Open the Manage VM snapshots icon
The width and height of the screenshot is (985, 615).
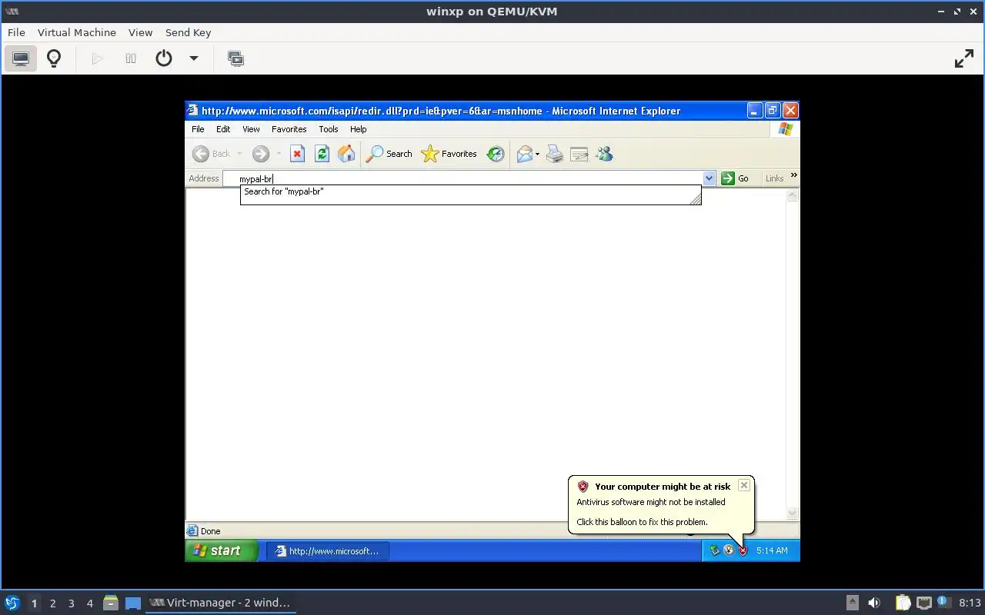(x=236, y=58)
